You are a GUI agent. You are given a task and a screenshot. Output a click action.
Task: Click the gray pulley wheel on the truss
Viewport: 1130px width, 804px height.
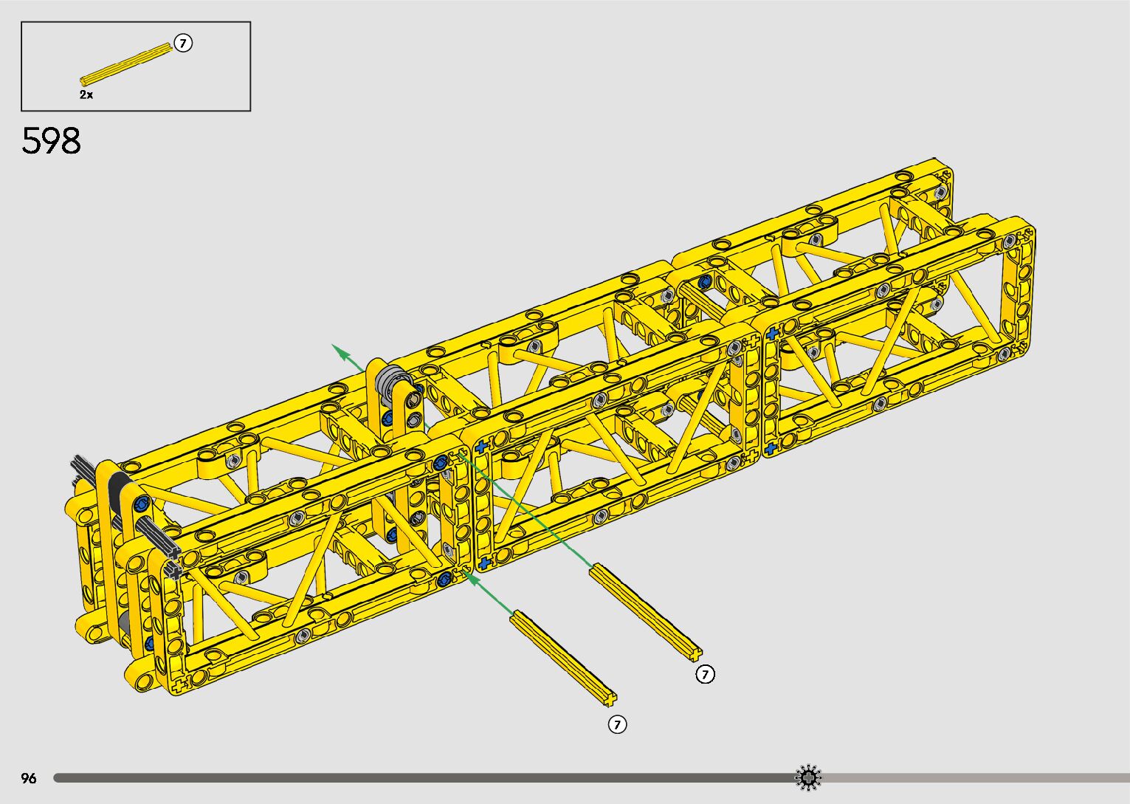388,383
